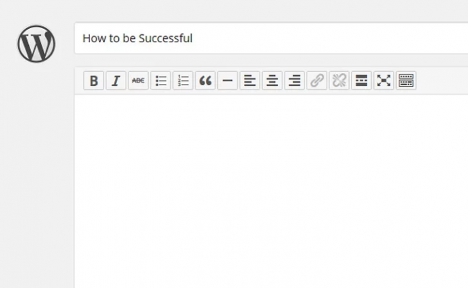468x288 pixels.
Task: Insert the Read More tag
Action: (x=362, y=81)
